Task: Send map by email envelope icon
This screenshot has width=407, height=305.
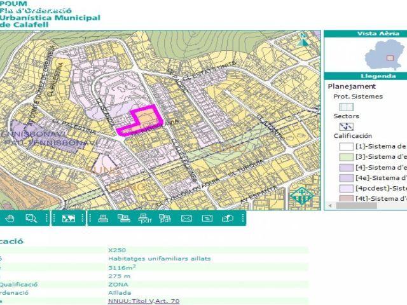Action: click(x=186, y=219)
